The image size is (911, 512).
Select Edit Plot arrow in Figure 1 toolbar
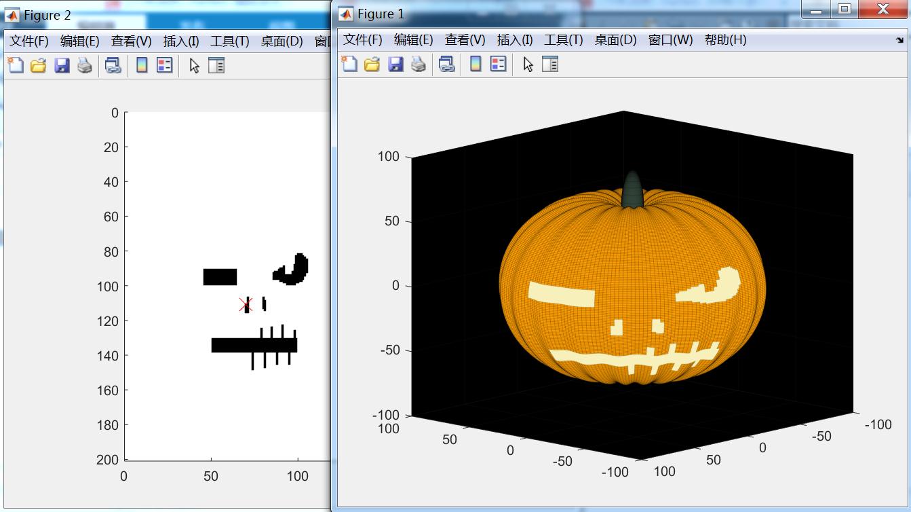[x=528, y=65]
